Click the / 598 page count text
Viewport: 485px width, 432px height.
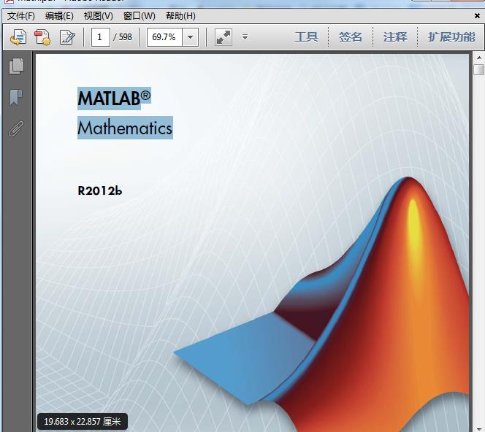tap(123, 37)
